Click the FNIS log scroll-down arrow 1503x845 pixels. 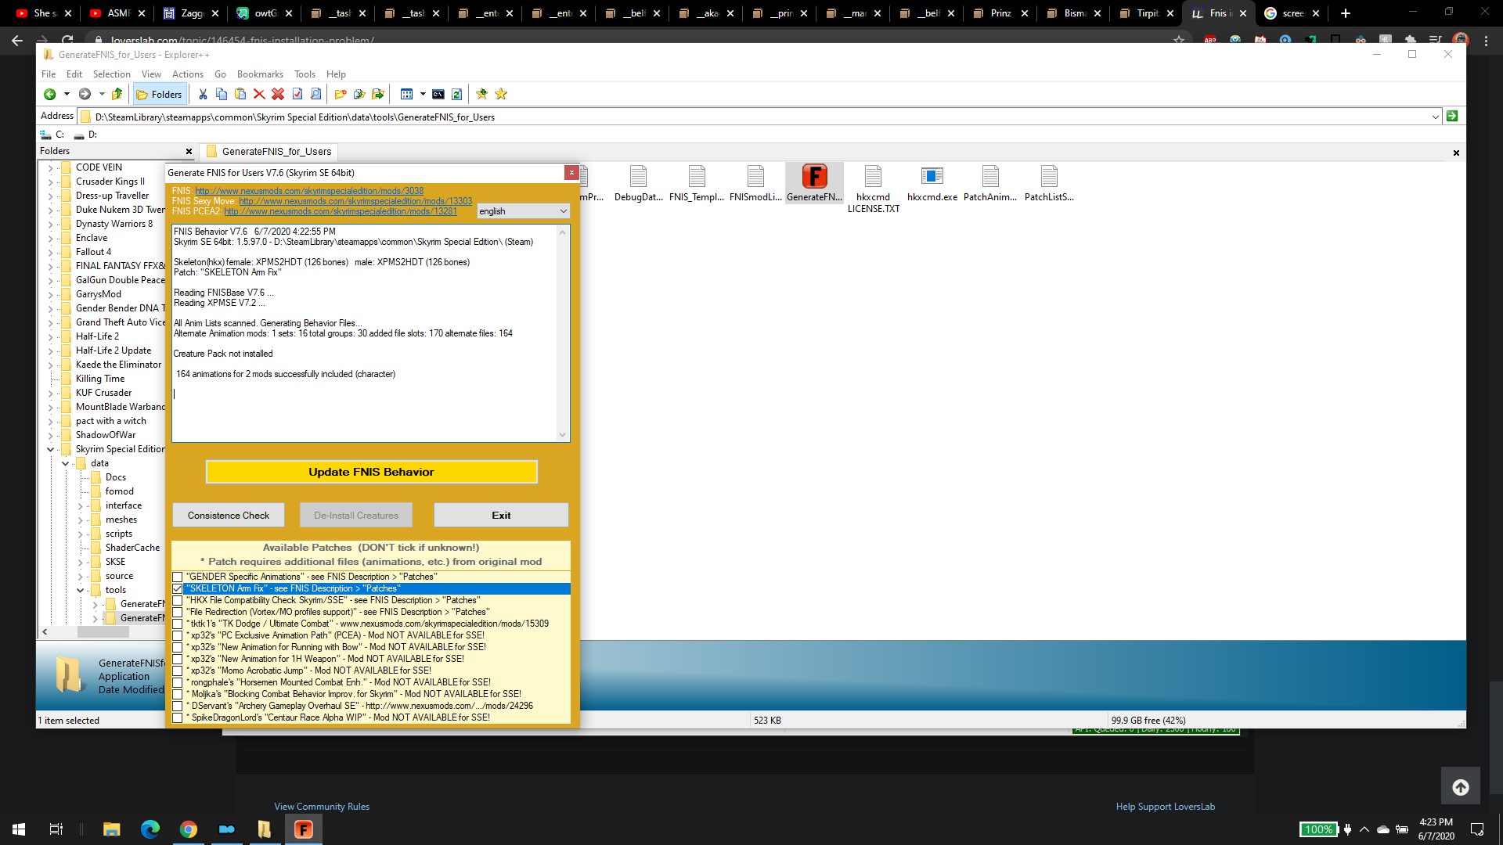(x=562, y=435)
